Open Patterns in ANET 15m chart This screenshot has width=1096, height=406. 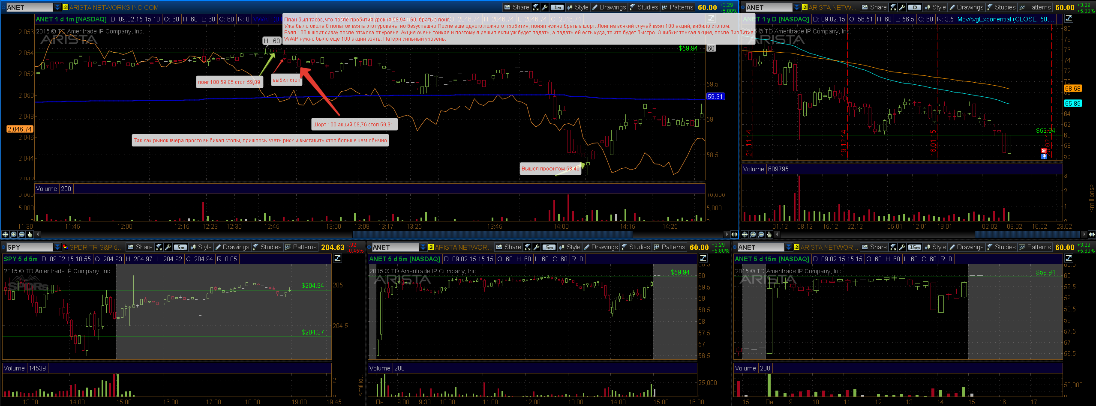coord(1035,247)
